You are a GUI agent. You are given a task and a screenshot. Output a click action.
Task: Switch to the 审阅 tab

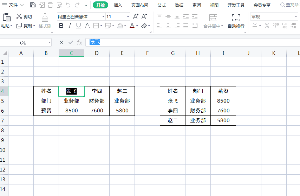click(x=197, y=5)
